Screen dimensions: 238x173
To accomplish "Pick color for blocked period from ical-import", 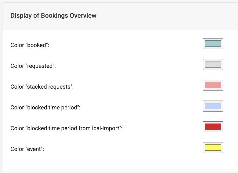I will coord(213,127).
